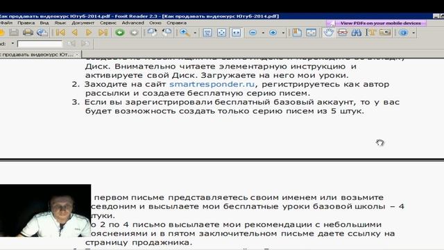This screenshot has width=444, height=250.
Task: Select the Snapshot camera tool
Action: point(385,33)
